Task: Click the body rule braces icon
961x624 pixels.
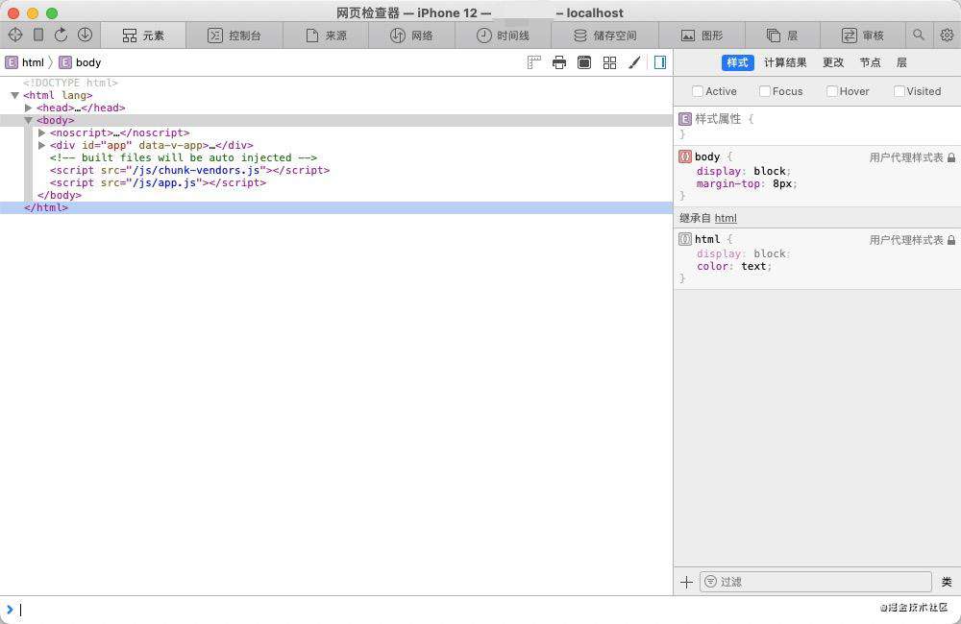Action: tap(685, 156)
